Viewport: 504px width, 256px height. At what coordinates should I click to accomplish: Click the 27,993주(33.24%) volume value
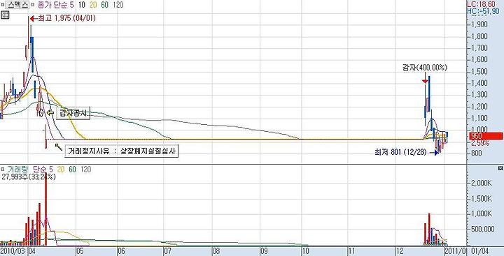28,176
